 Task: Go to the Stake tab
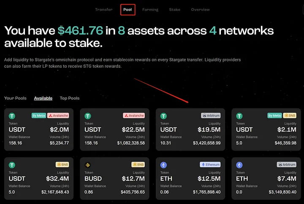pyautogui.click(x=174, y=9)
